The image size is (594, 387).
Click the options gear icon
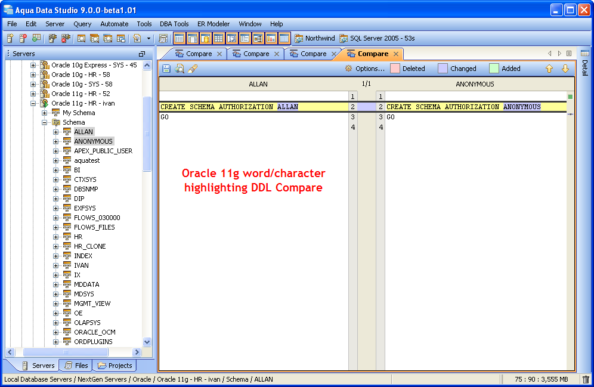(x=348, y=69)
